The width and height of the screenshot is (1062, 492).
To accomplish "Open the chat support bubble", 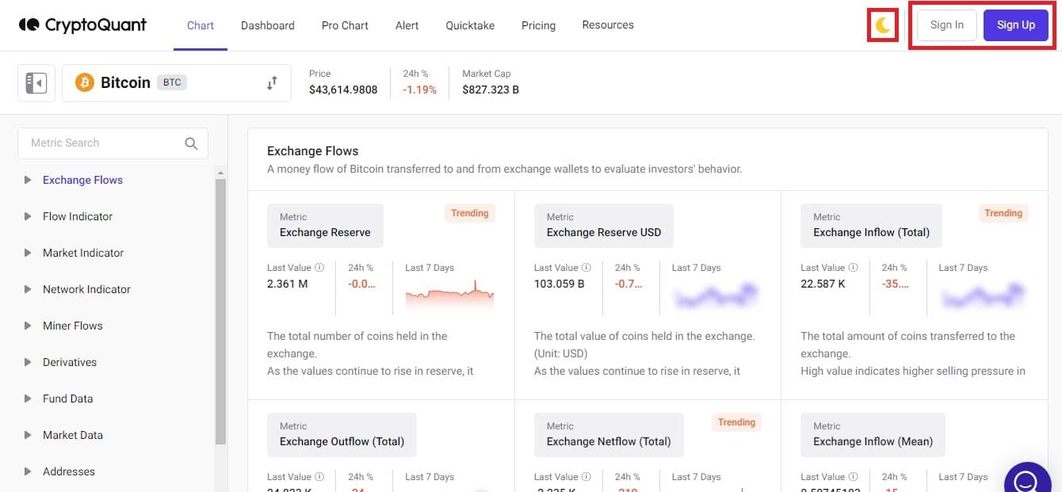I will 1027,480.
